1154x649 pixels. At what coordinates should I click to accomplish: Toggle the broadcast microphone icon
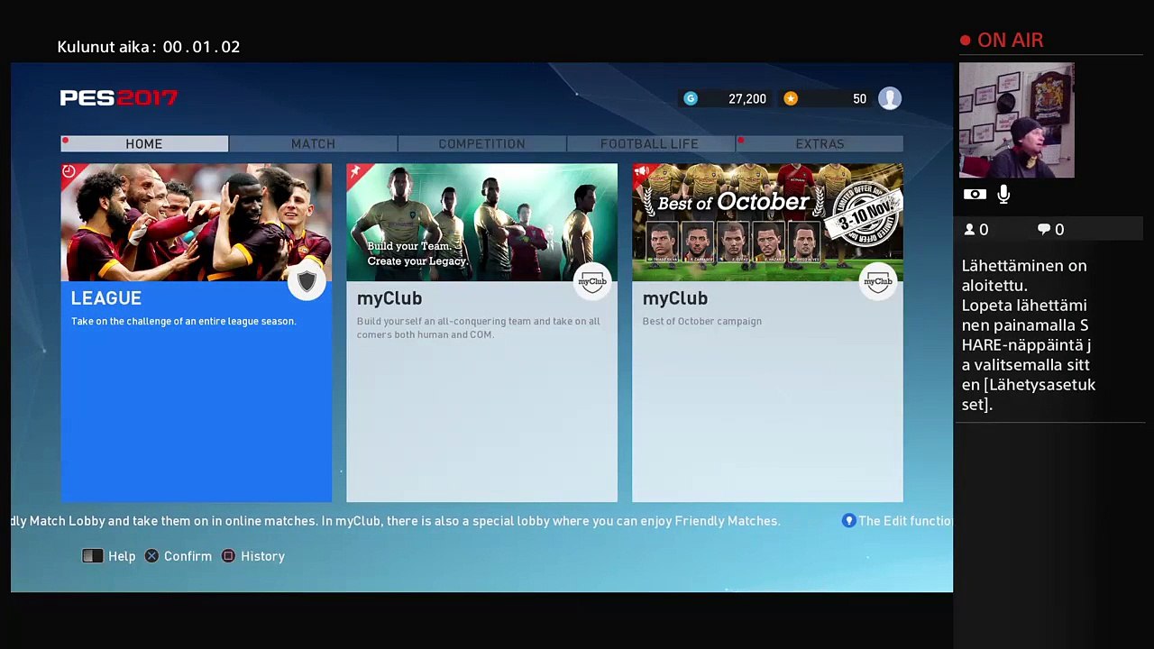pyautogui.click(x=1003, y=194)
